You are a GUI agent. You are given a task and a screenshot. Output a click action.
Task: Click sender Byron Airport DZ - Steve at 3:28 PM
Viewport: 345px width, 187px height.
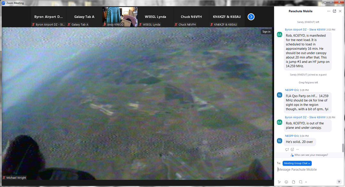[x=305, y=118]
